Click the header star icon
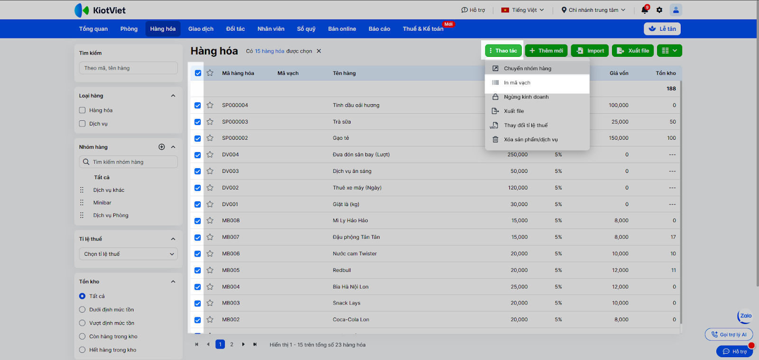Image resolution: width=759 pixels, height=360 pixels. pyautogui.click(x=210, y=73)
